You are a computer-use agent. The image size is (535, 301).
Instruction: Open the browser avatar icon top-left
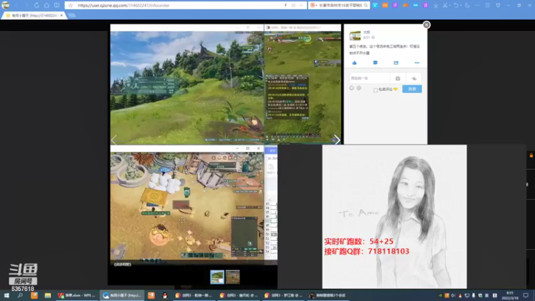pos(5,5)
